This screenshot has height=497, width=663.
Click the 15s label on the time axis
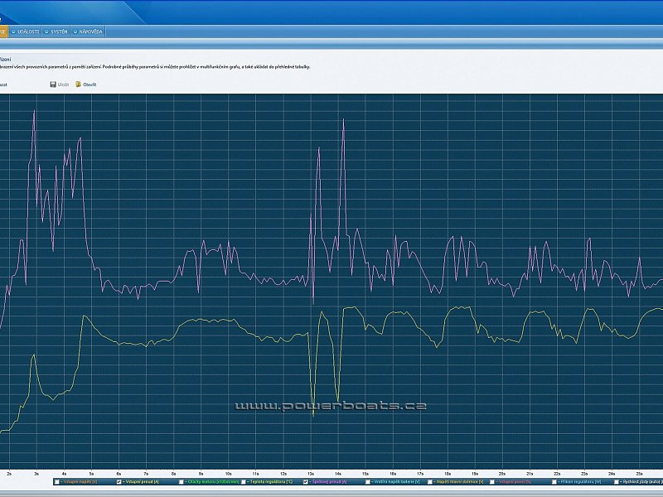[365, 474]
